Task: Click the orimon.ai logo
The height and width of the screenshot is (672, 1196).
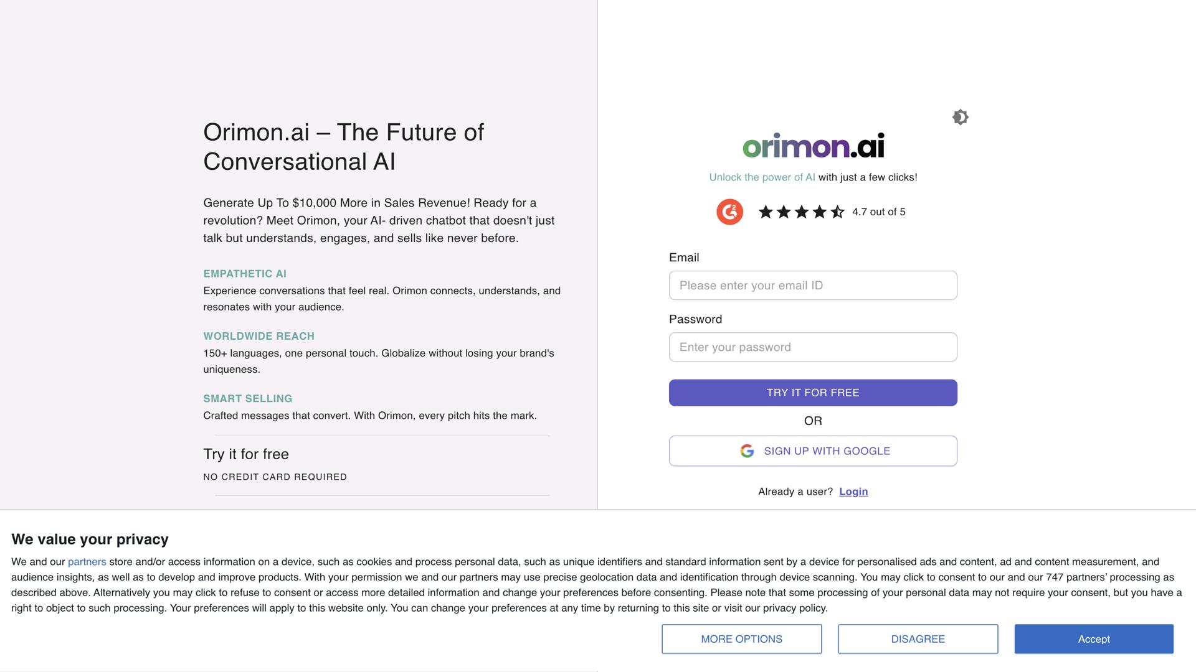Action: coord(813,146)
